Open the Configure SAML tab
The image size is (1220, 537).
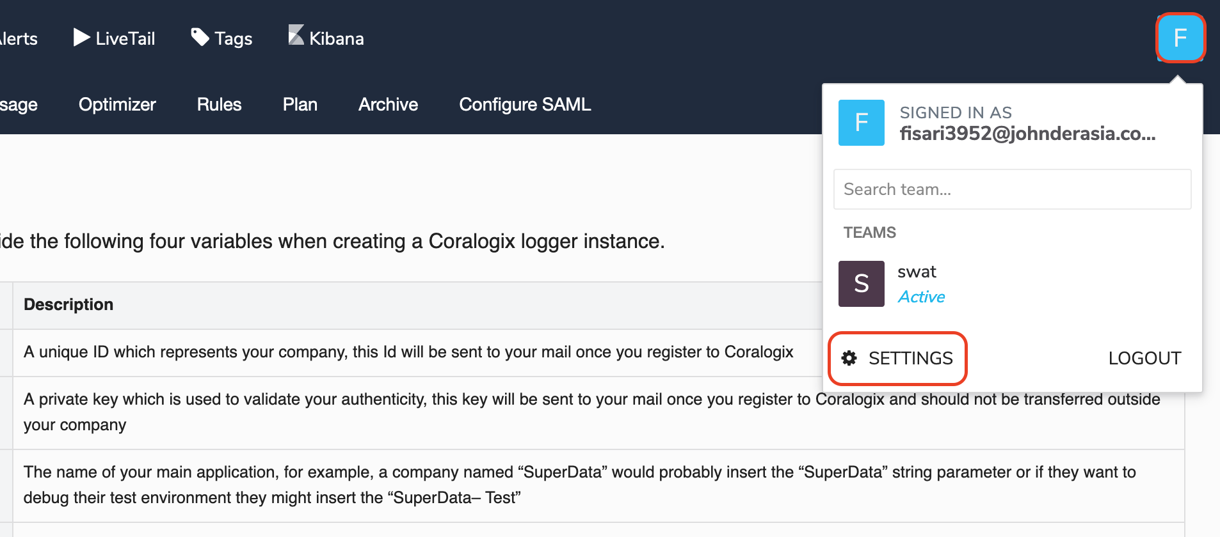coord(525,104)
